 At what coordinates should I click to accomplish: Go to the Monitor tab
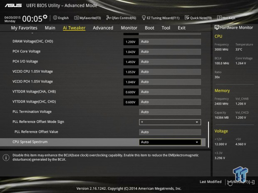point(129,28)
